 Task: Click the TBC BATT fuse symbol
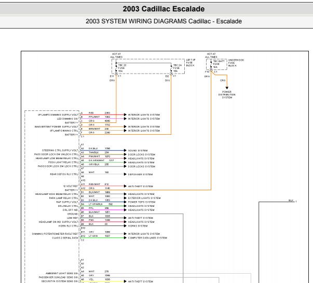[x=211, y=64]
